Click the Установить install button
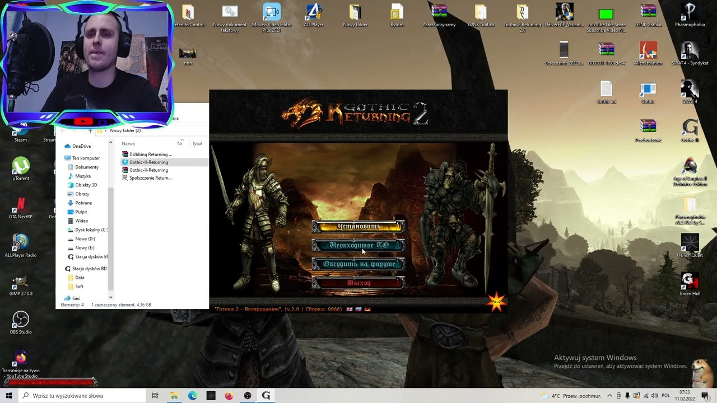 (358, 226)
